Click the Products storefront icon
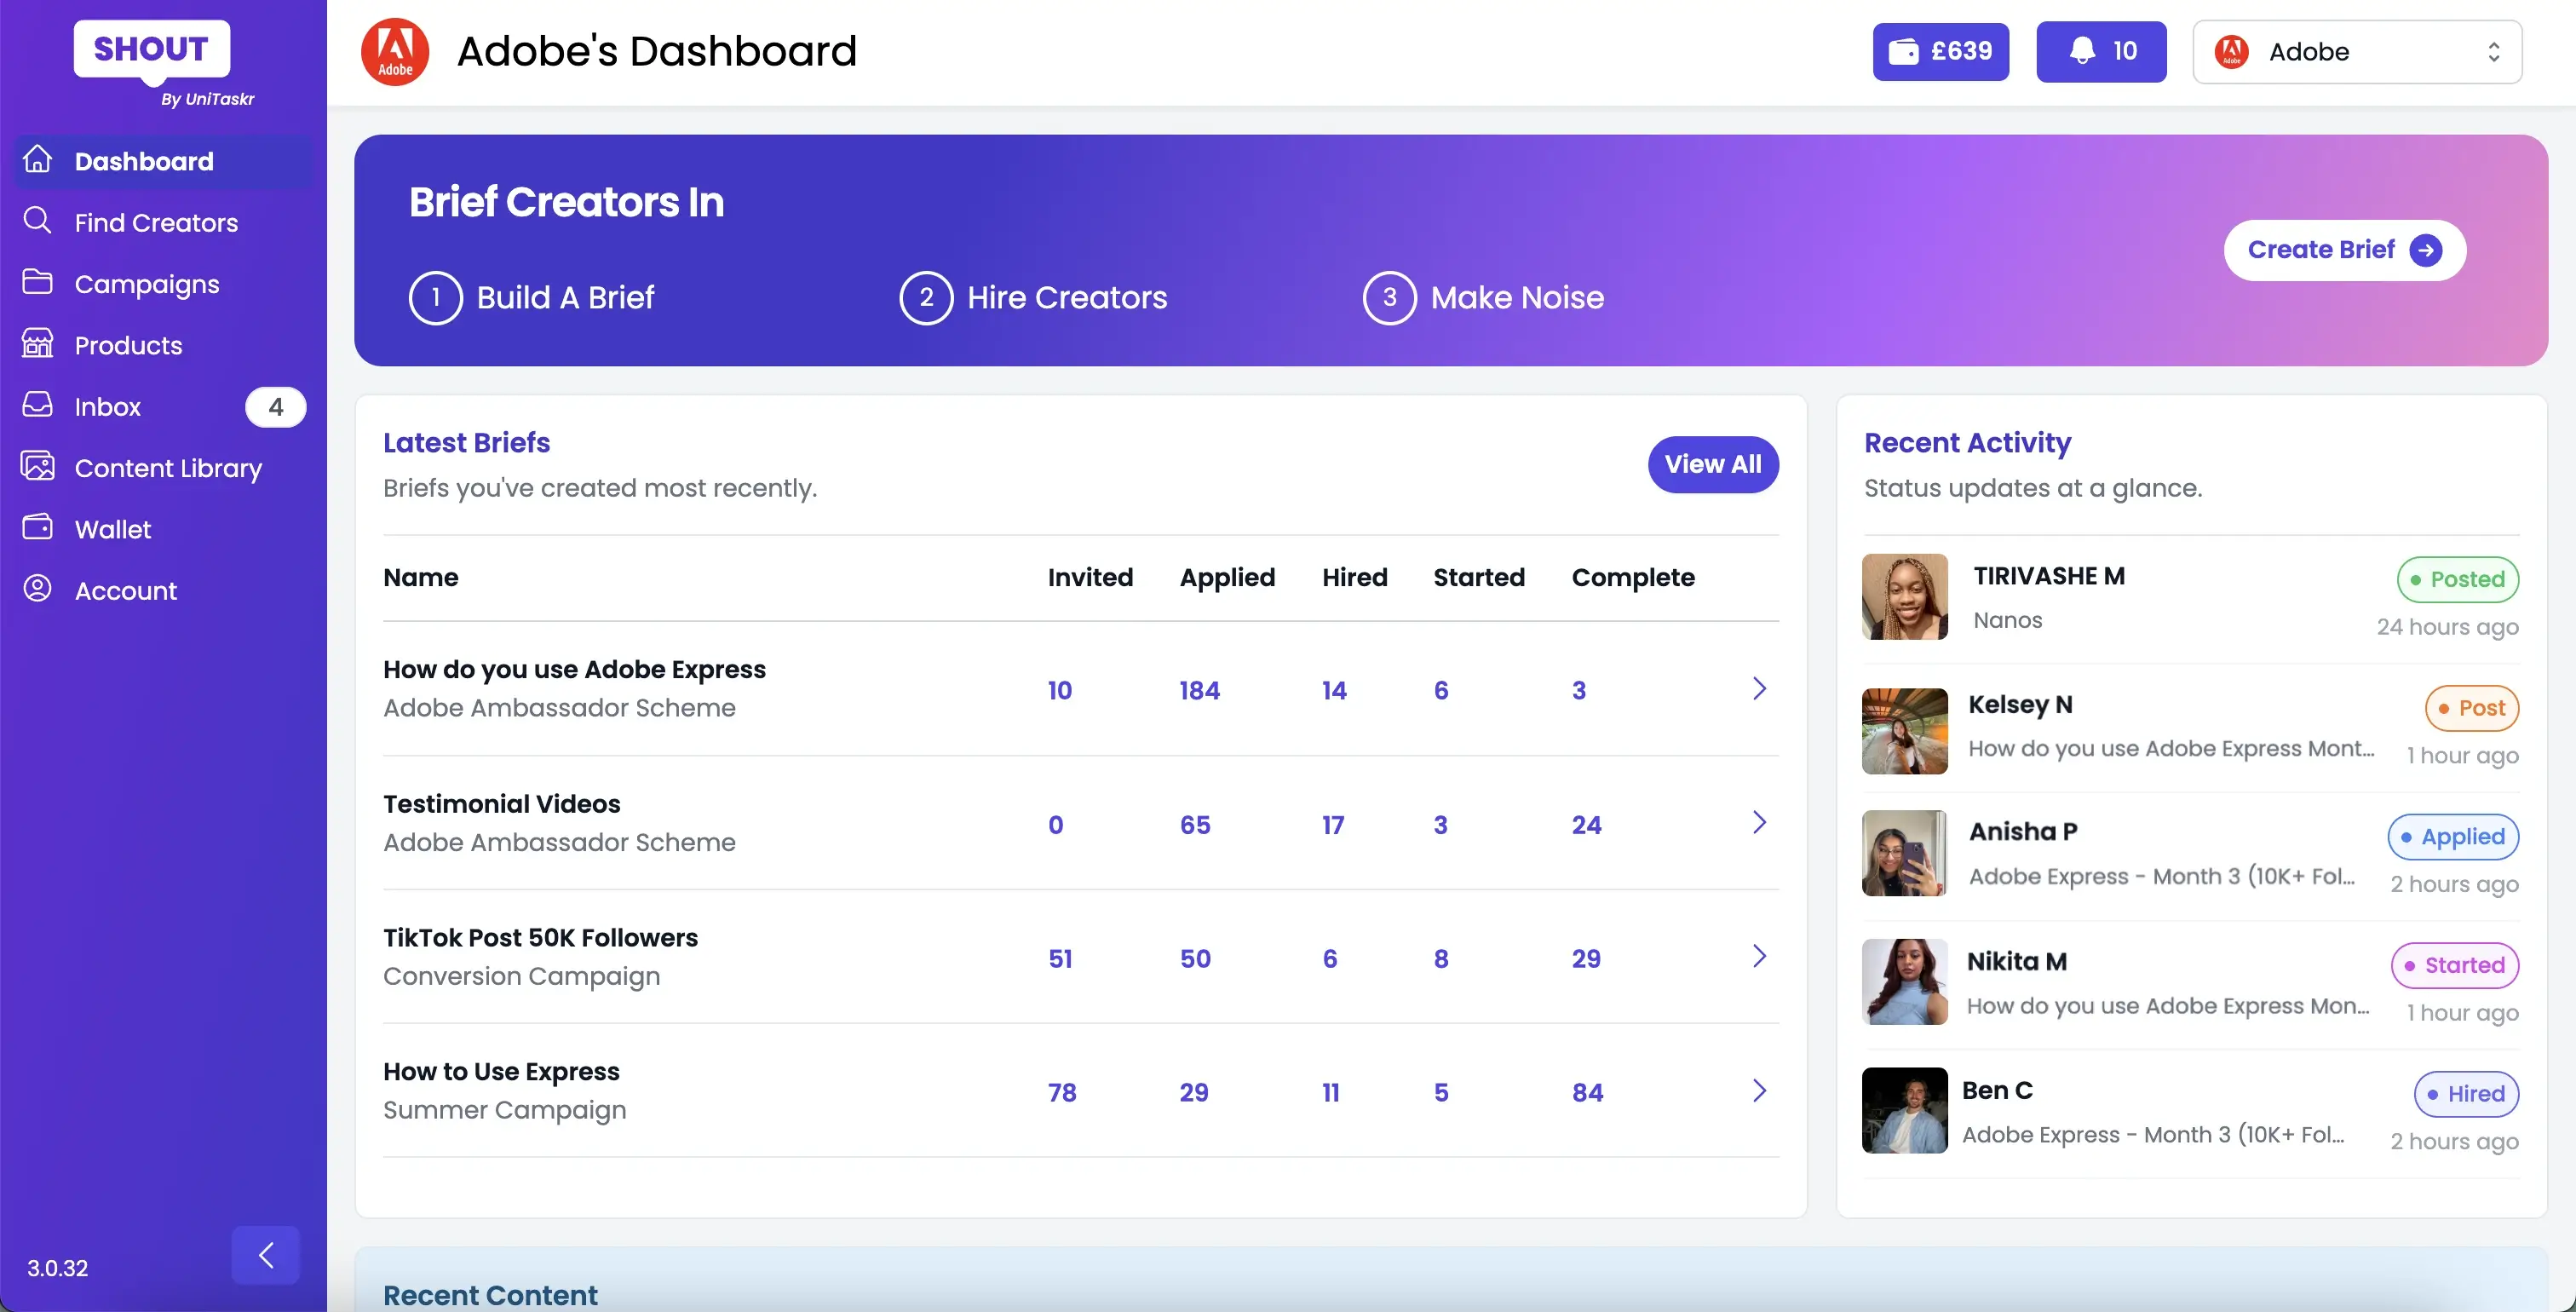Image resolution: width=2576 pixels, height=1312 pixels. click(37, 344)
